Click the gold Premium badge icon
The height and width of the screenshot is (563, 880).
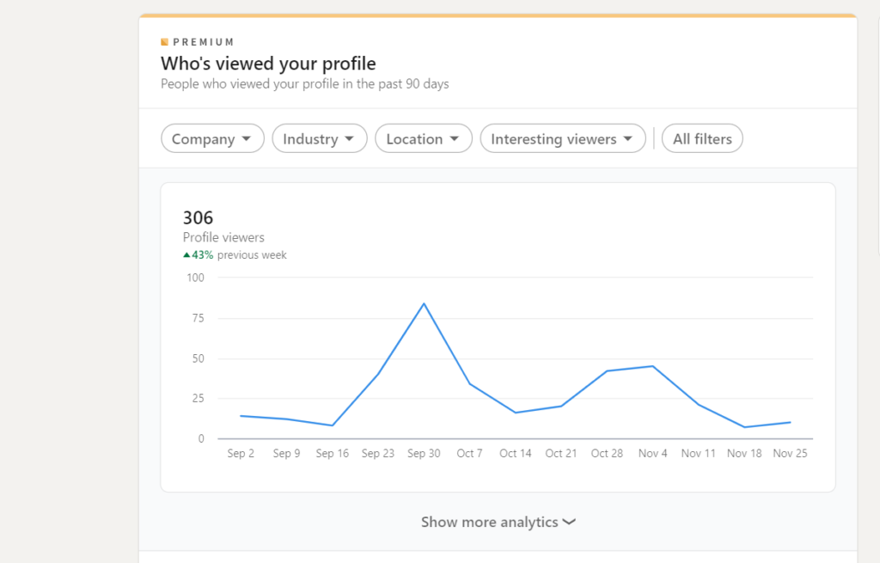click(x=164, y=42)
